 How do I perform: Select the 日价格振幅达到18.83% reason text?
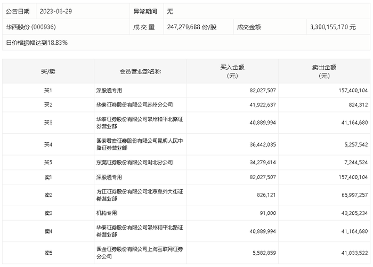[x=37, y=43]
